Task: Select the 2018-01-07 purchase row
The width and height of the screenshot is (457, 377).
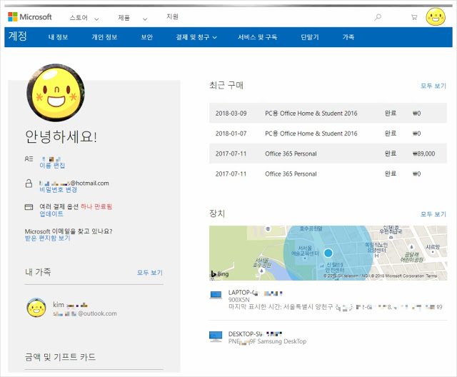Action: click(x=328, y=133)
